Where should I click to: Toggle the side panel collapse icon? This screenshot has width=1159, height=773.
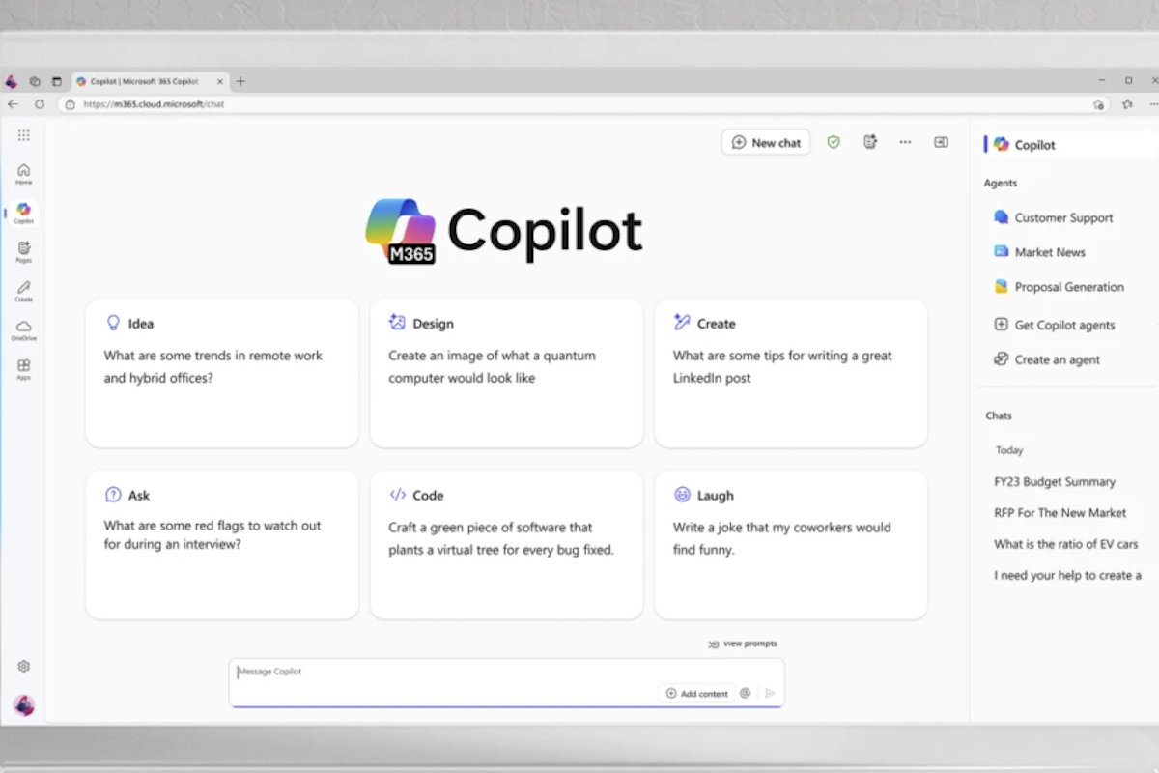(941, 142)
